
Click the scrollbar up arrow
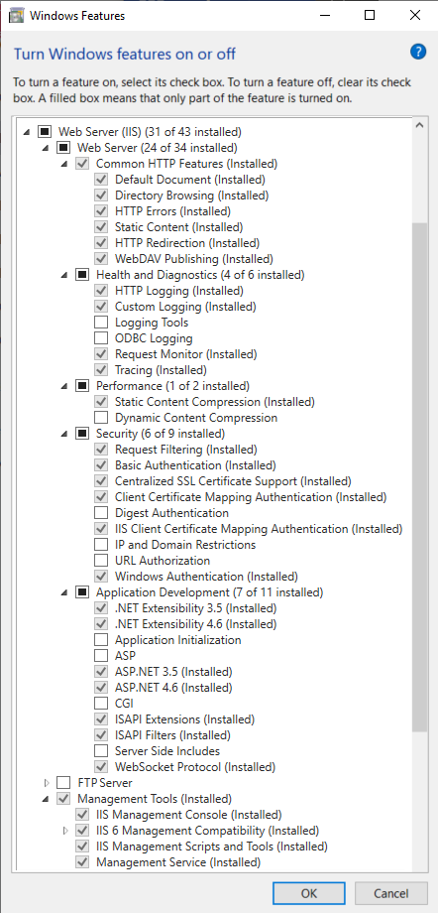(x=420, y=126)
